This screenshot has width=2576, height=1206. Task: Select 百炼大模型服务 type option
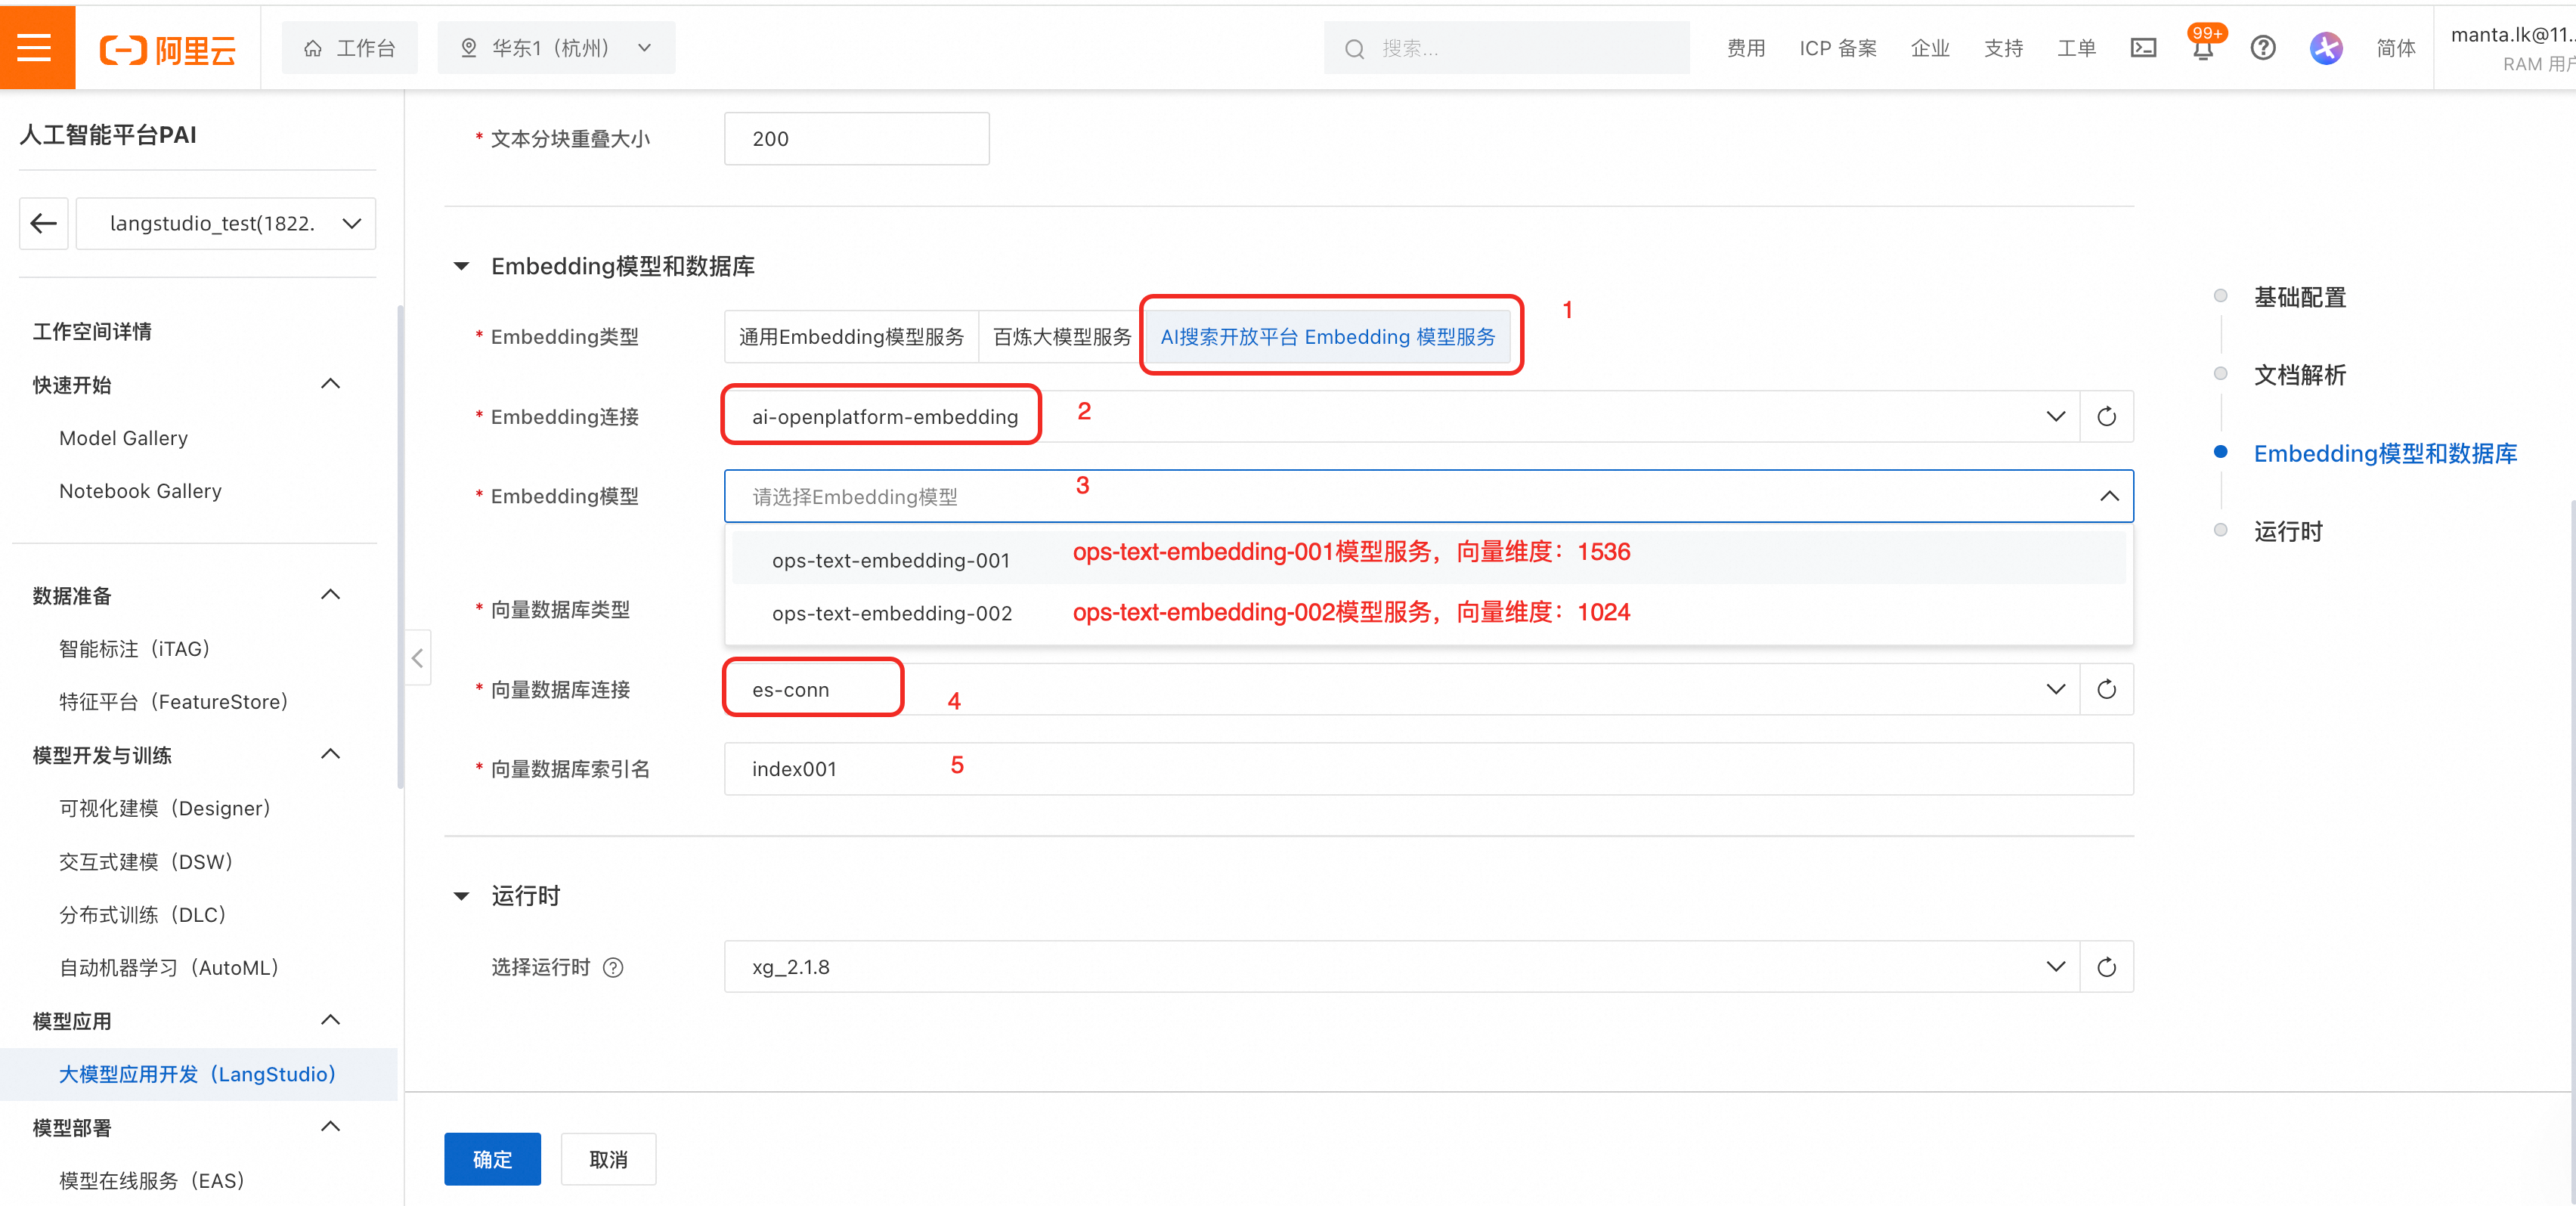tap(1061, 337)
